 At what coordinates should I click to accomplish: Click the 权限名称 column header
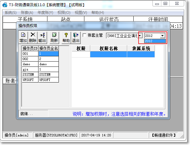pyautogui.click(x=108, y=48)
